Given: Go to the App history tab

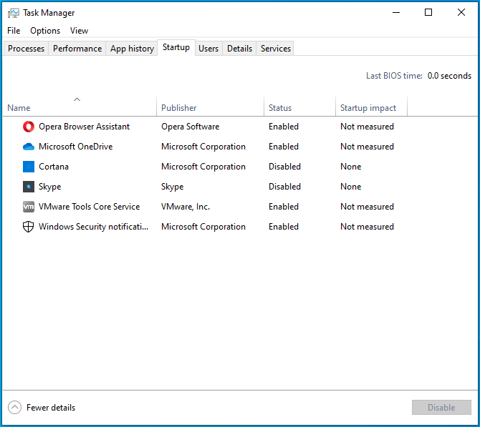Looking at the screenshot, I should (132, 49).
